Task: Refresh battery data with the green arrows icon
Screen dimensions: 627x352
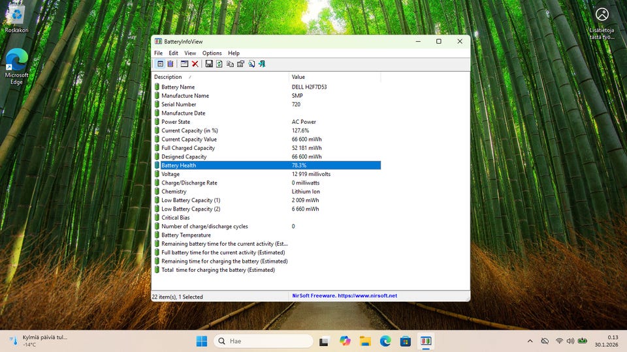Action: click(219, 64)
